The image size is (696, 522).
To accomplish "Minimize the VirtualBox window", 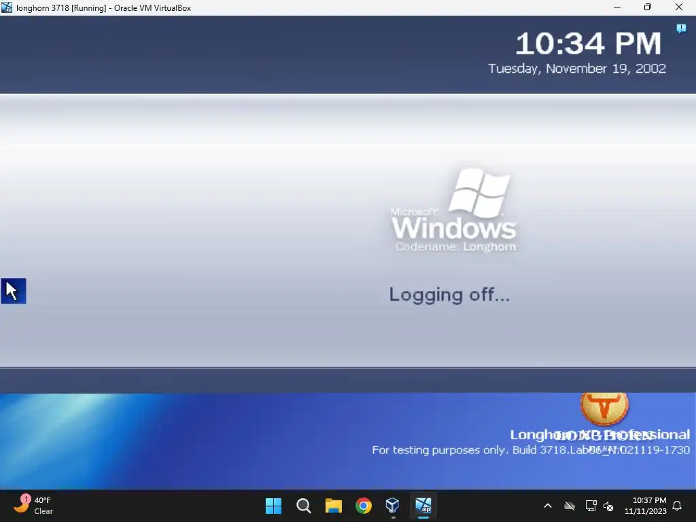I will (617, 7).
